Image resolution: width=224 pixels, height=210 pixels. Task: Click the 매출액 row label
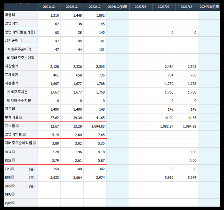click(x=10, y=15)
